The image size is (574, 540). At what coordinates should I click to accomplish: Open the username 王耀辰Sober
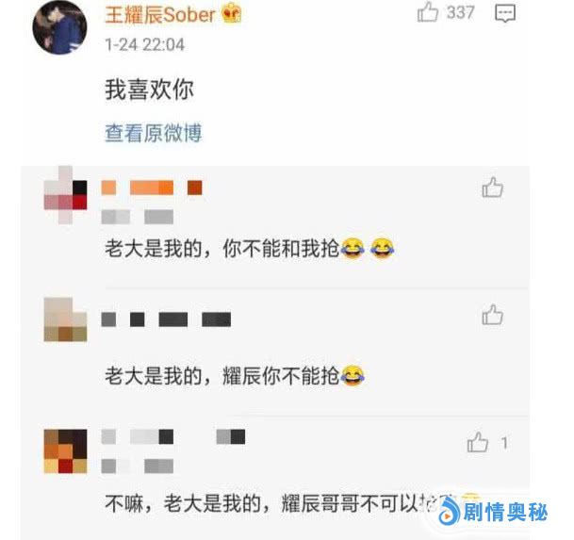click(x=160, y=15)
